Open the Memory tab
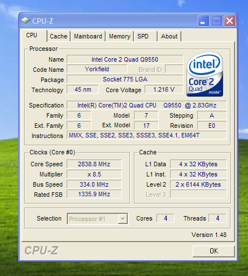The width and height of the screenshot is (248, 276). (x=120, y=36)
